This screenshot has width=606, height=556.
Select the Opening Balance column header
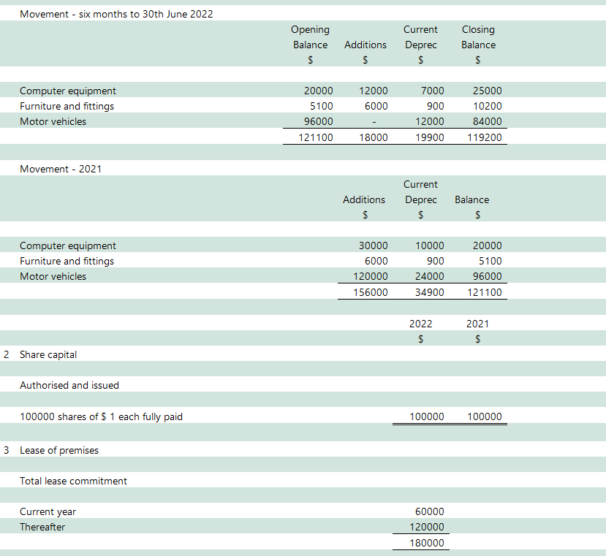pyautogui.click(x=310, y=37)
